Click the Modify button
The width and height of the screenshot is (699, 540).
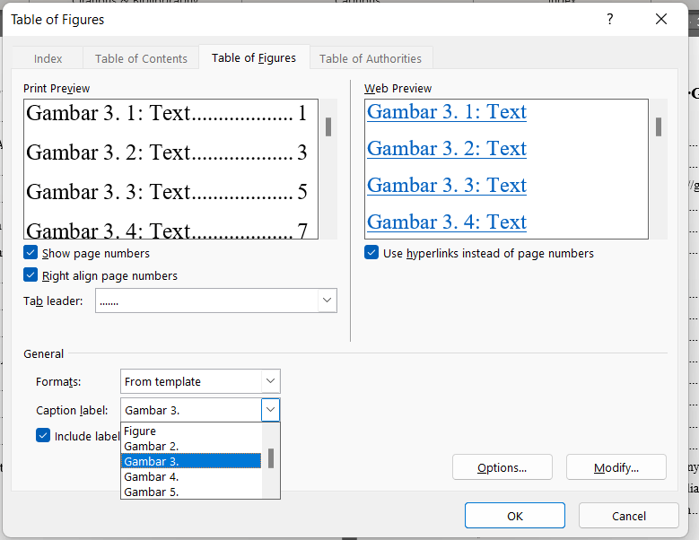pyautogui.click(x=616, y=467)
